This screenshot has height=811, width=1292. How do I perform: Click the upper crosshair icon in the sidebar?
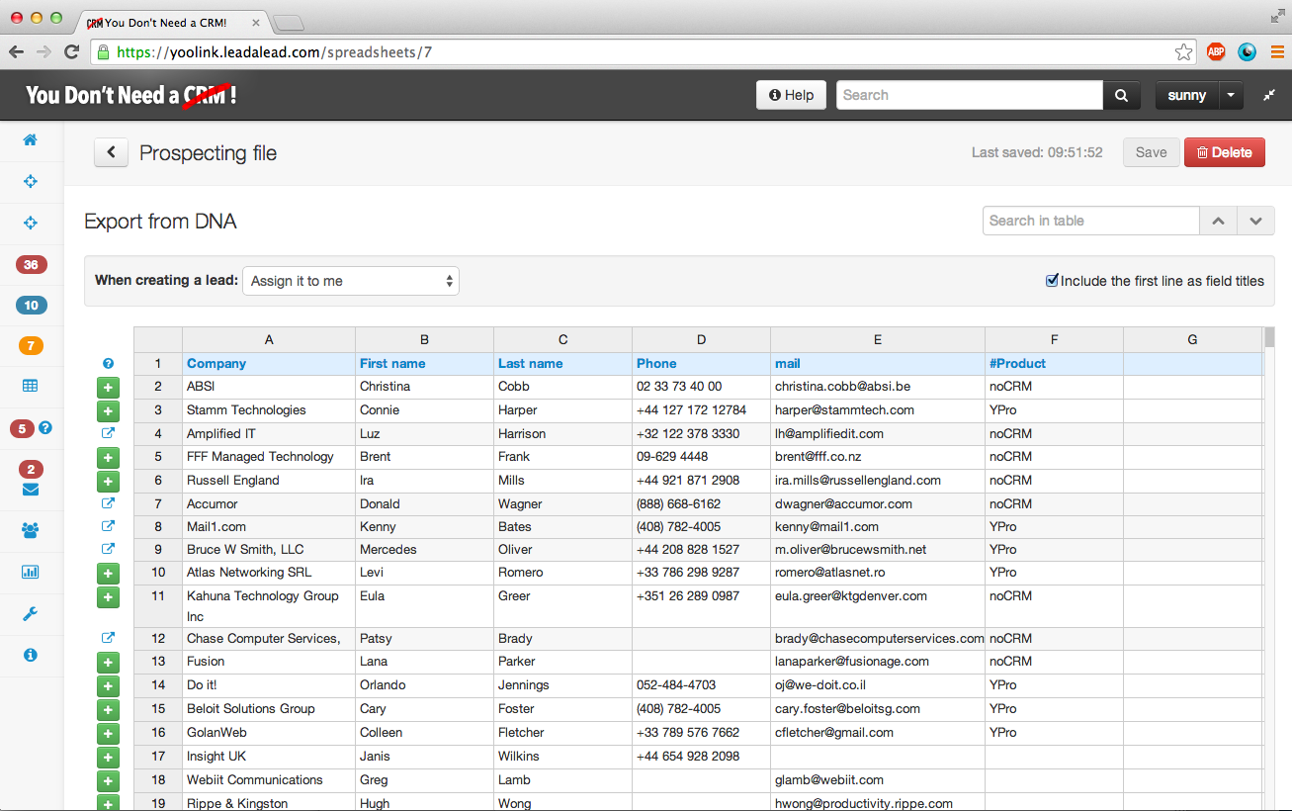click(31, 181)
